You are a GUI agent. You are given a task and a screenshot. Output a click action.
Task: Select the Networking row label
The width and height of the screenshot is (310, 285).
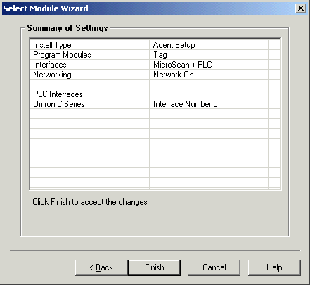[52, 75]
